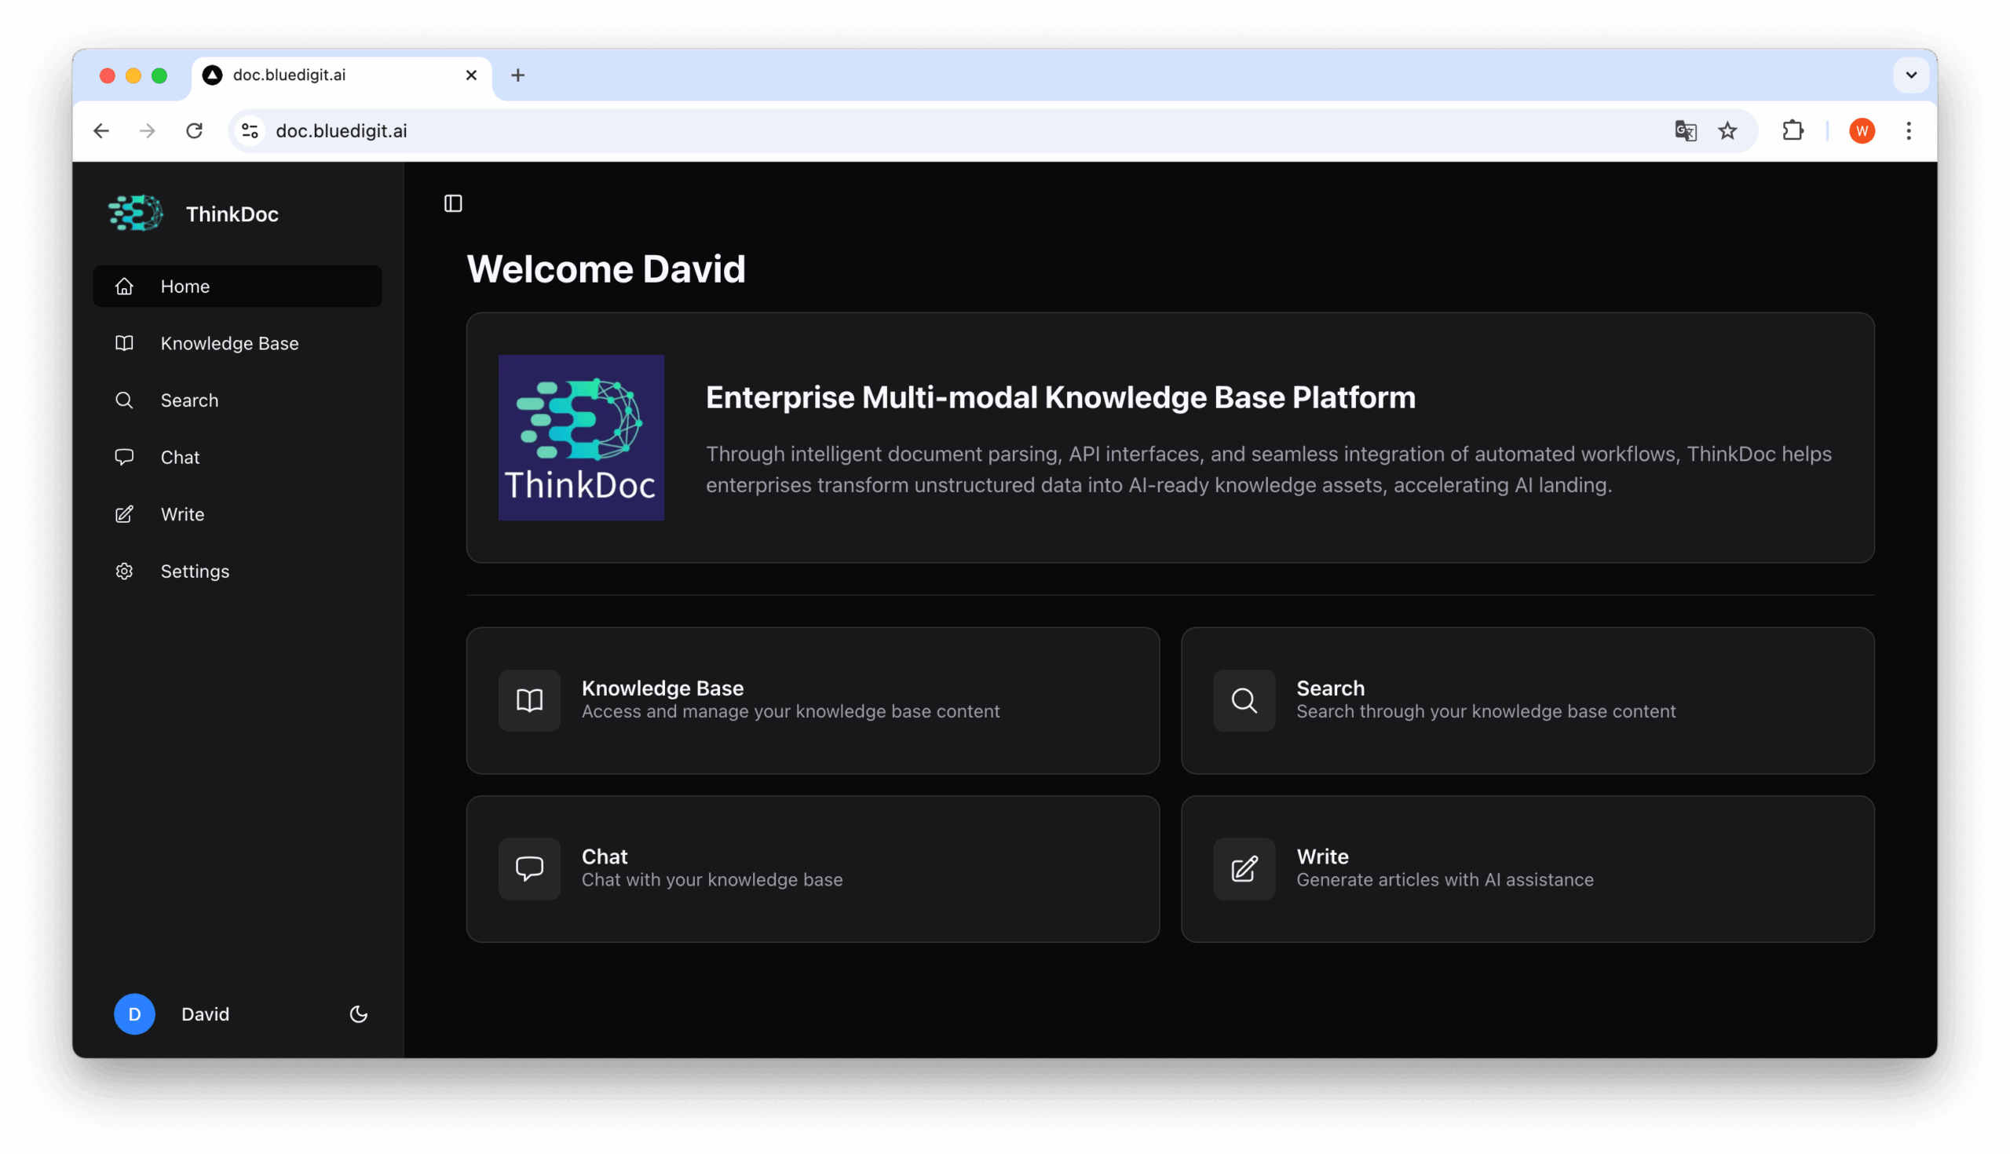This screenshot has width=2010, height=1154.
Task: Click the book icon in Knowledge Base card
Action: click(x=529, y=700)
